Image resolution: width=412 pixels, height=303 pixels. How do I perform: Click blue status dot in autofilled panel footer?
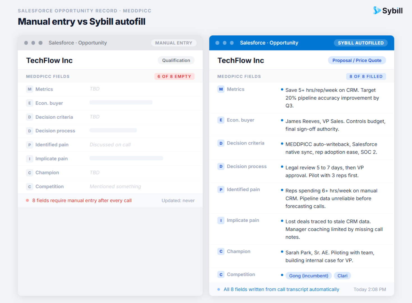[x=219, y=289]
